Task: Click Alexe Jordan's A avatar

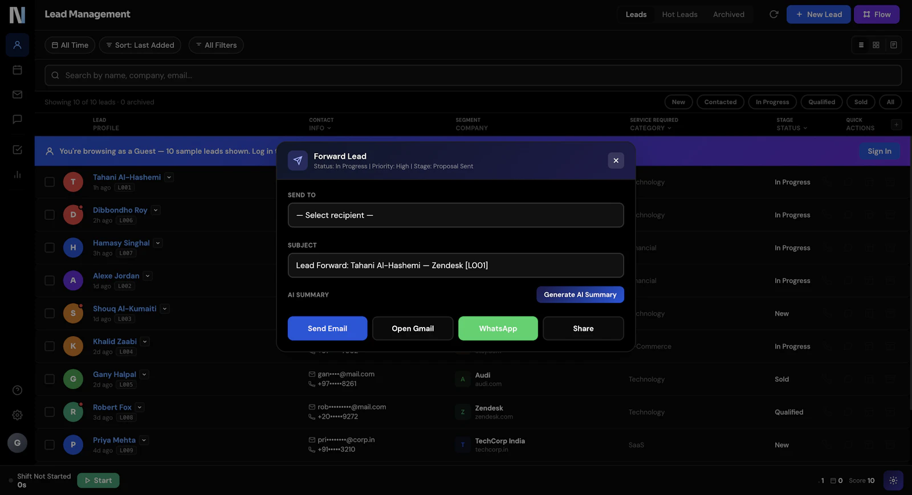Action: tap(73, 280)
